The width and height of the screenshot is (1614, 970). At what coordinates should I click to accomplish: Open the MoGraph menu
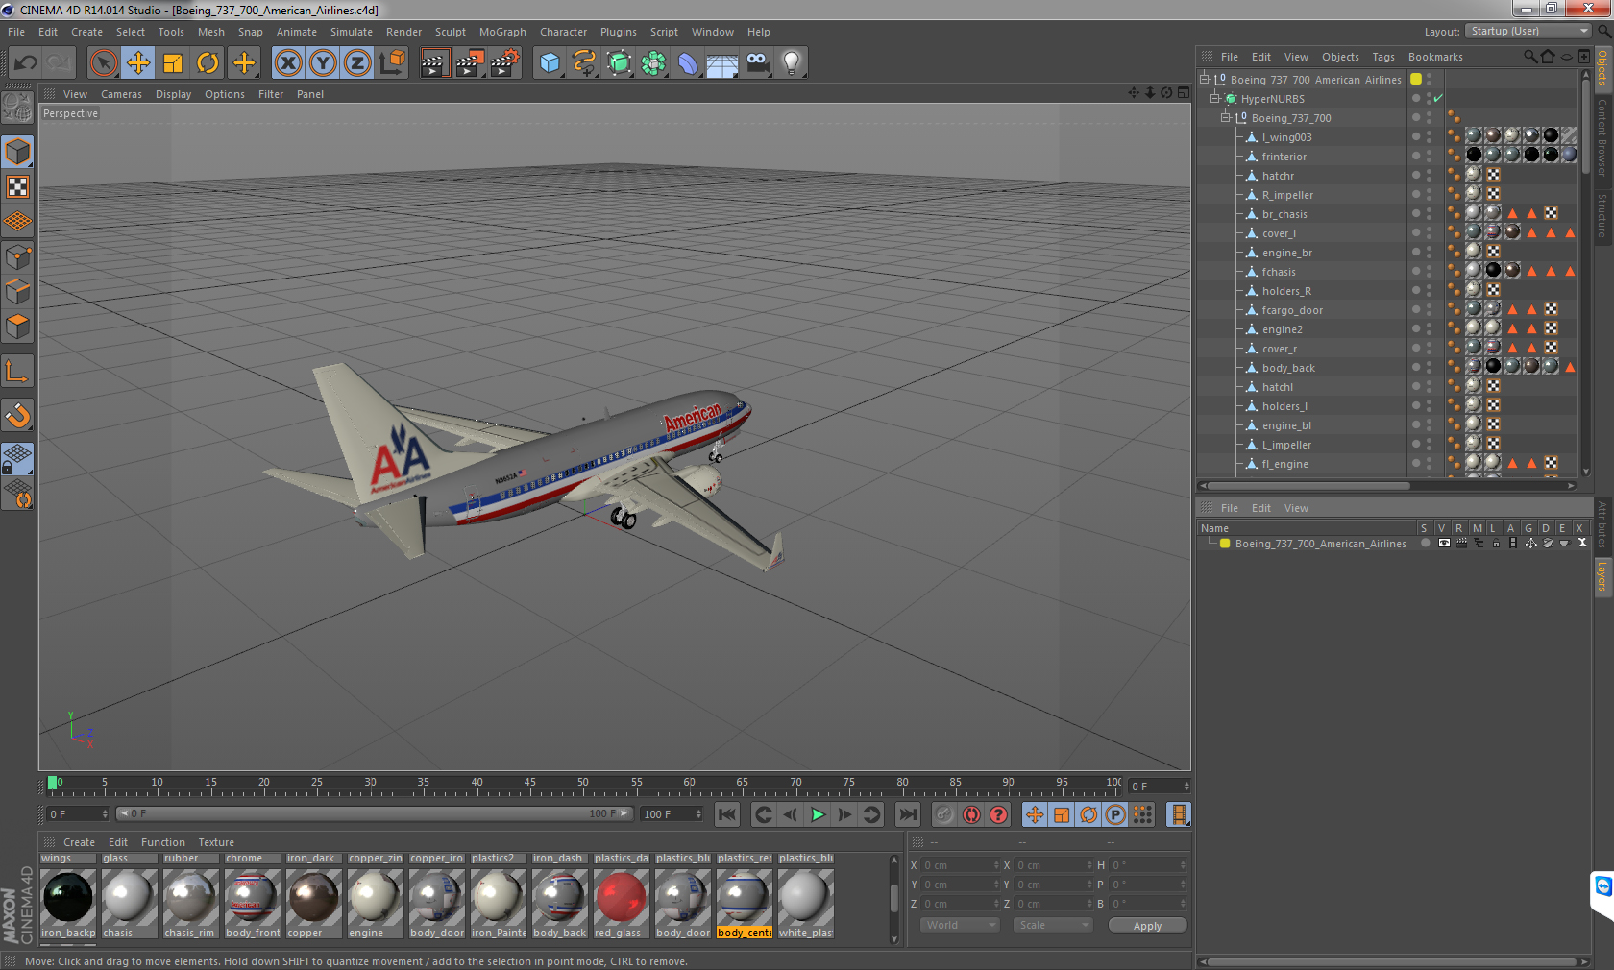[502, 32]
